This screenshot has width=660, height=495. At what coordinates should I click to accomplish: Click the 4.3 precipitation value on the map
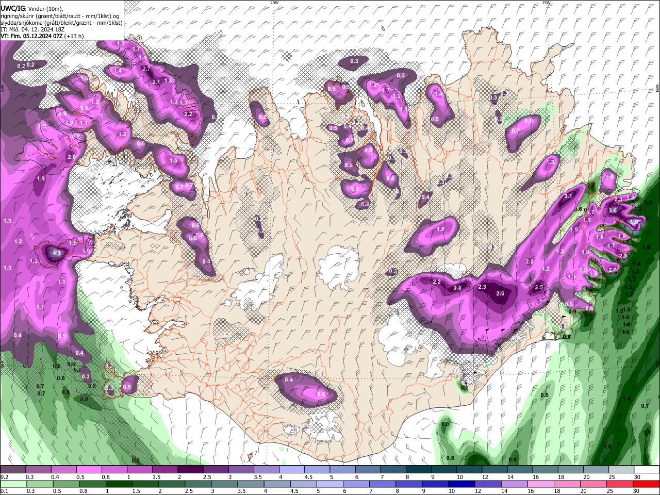[x=57, y=253]
